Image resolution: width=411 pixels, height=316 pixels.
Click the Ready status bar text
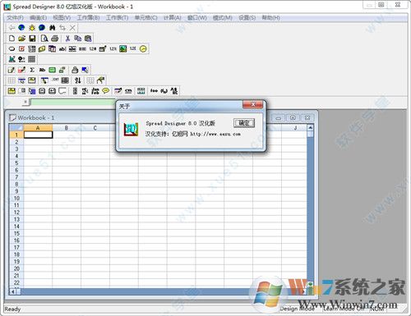point(12,309)
